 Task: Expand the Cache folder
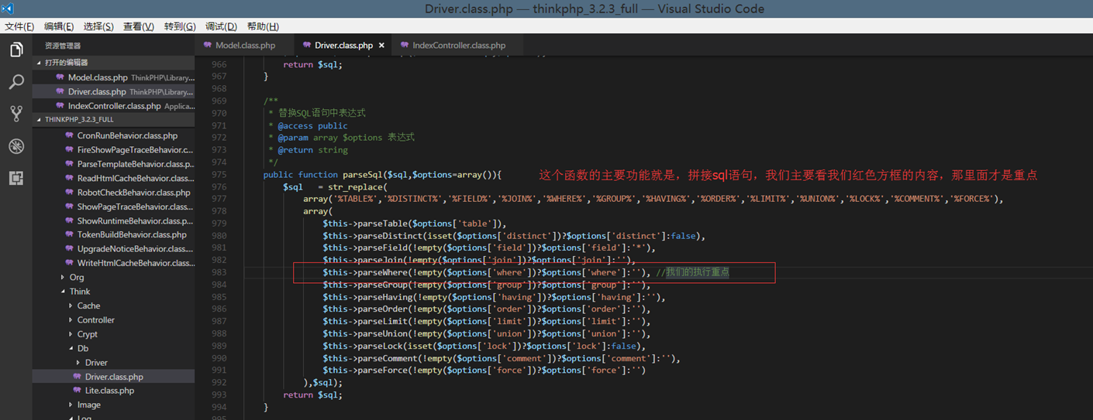88,306
